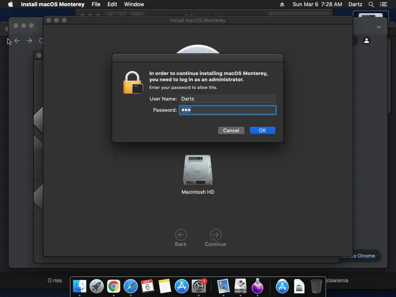Open the Dartz user menu
396x297 pixels.
point(355,4)
